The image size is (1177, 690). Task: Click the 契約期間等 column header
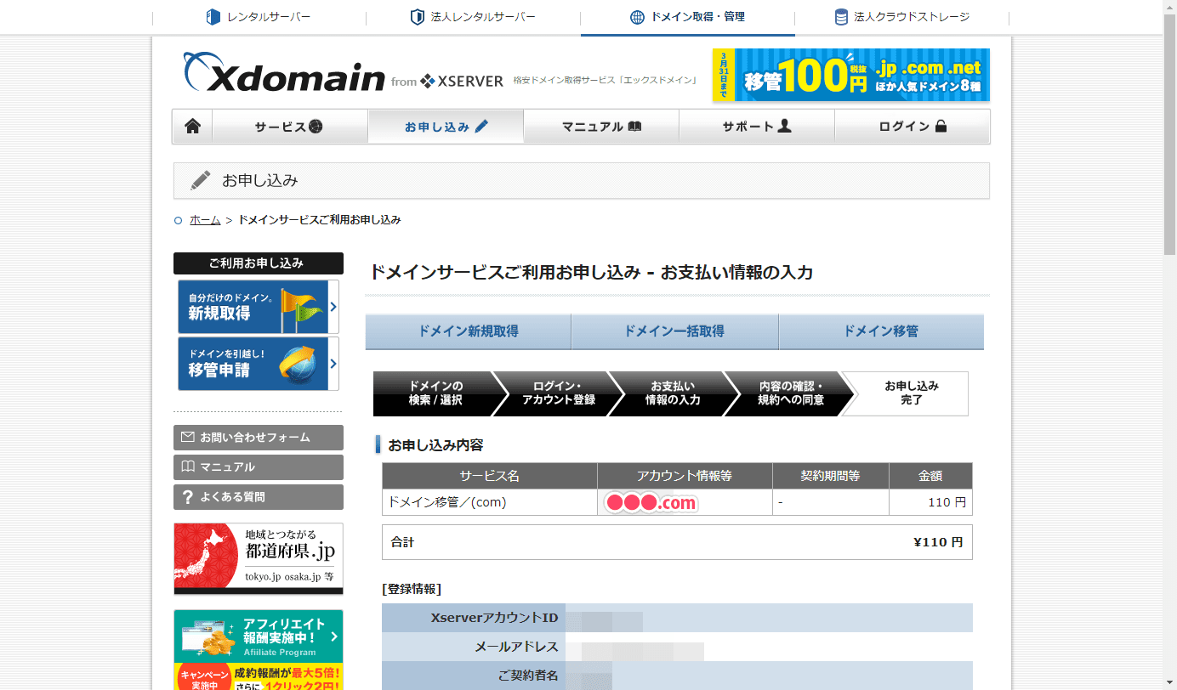click(831, 476)
